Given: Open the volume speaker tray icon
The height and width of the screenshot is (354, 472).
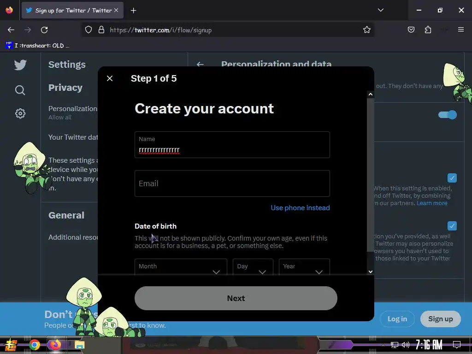Looking at the screenshot, I should [406, 345].
